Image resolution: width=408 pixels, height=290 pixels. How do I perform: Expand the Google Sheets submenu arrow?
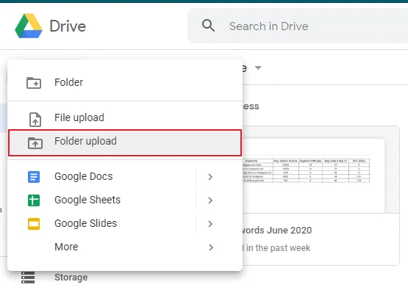click(x=210, y=200)
